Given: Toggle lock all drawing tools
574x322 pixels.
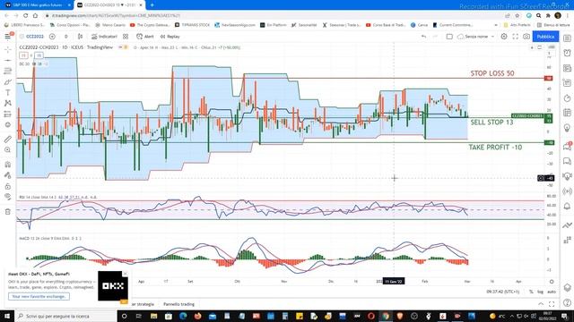Looking at the screenshot, I should pos(8,186).
